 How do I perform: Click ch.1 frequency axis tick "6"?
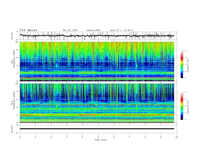click(x=18, y=58)
